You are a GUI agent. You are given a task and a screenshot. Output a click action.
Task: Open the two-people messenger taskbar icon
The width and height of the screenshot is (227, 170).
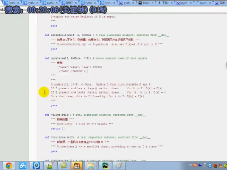(77, 166)
